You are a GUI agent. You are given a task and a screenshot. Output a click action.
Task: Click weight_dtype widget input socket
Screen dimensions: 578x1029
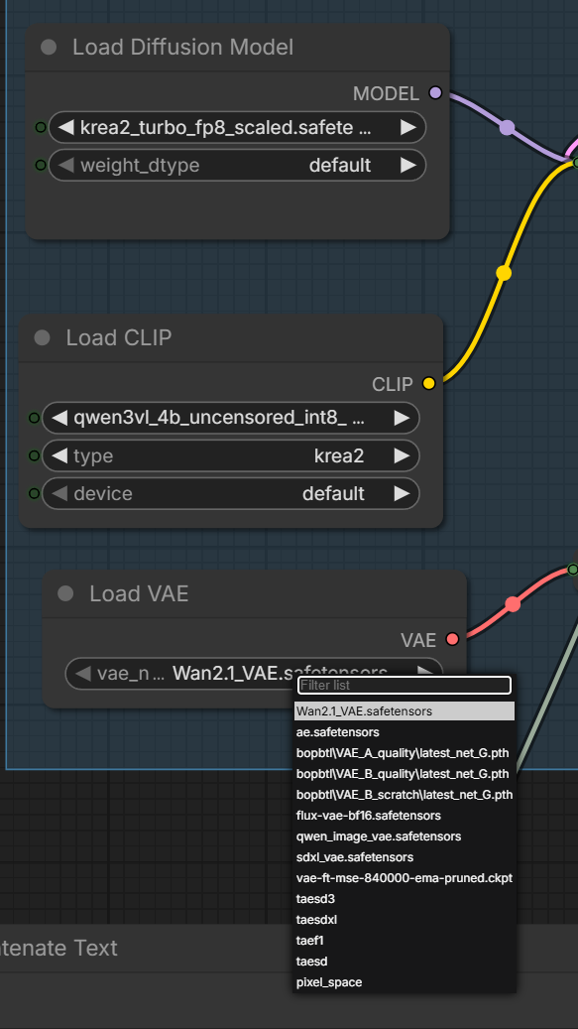(41, 166)
